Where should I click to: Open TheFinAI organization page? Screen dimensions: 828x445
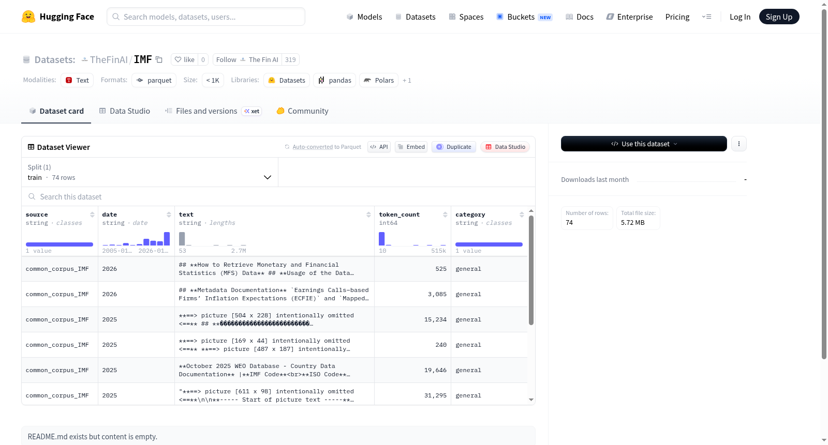(109, 59)
